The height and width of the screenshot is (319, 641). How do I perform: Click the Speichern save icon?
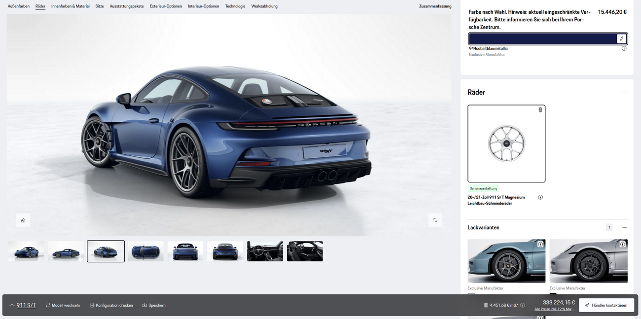[x=144, y=305]
